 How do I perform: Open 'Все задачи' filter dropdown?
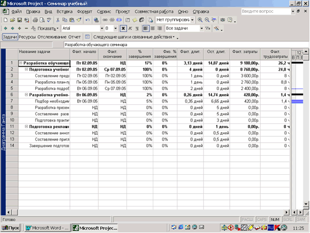[x=201, y=29]
